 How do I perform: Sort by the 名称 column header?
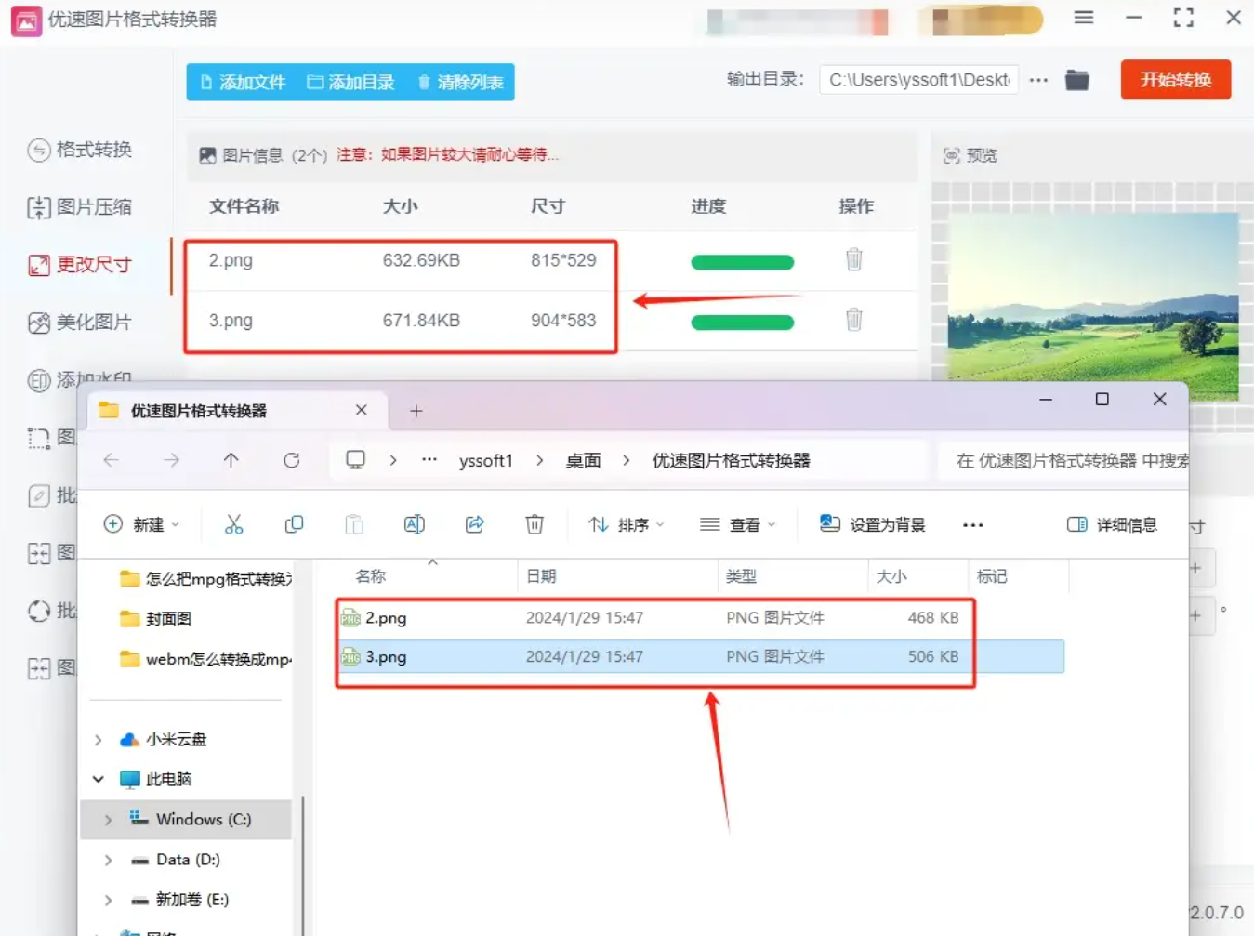pyautogui.click(x=371, y=576)
